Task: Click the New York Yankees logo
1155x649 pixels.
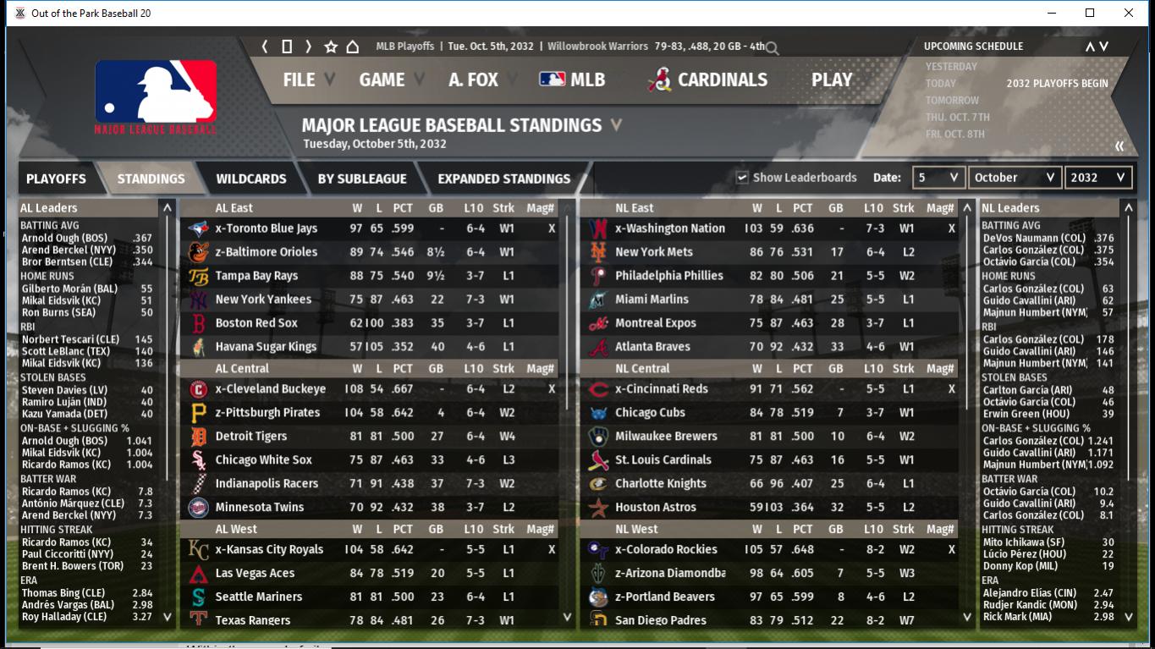Action: pos(198,300)
